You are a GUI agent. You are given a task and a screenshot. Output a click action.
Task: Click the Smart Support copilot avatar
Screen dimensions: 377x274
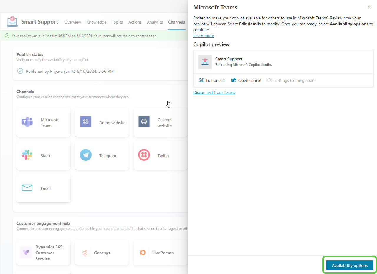(x=205, y=62)
